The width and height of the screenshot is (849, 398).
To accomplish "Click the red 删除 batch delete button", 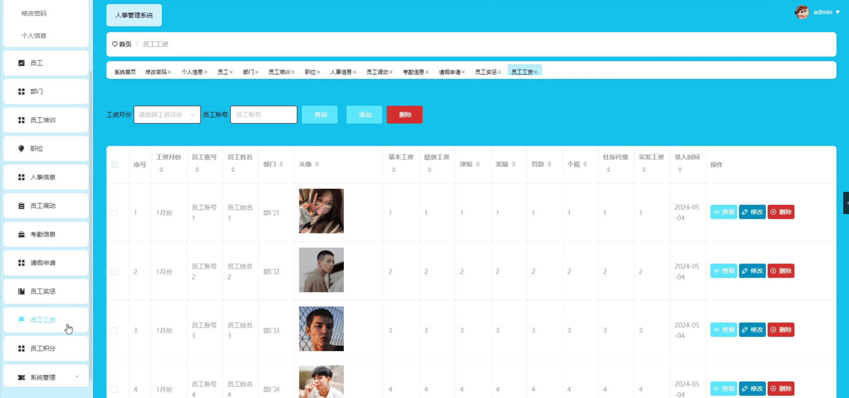I will [405, 115].
